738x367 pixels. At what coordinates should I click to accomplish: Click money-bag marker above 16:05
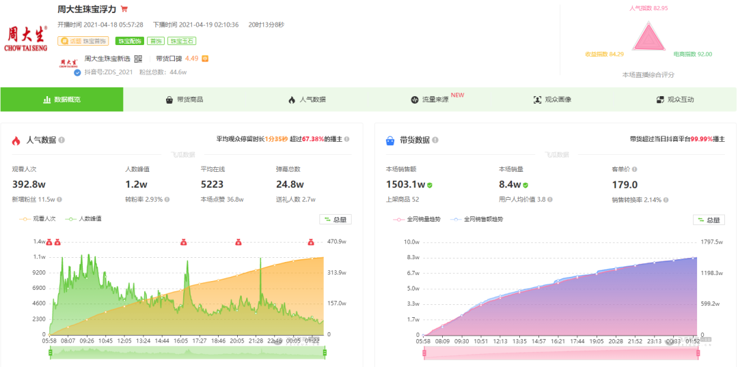click(184, 242)
